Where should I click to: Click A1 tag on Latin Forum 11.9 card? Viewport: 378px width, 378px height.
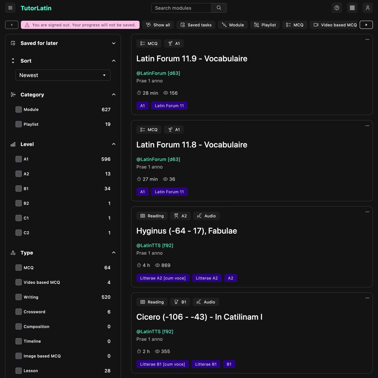click(142, 106)
